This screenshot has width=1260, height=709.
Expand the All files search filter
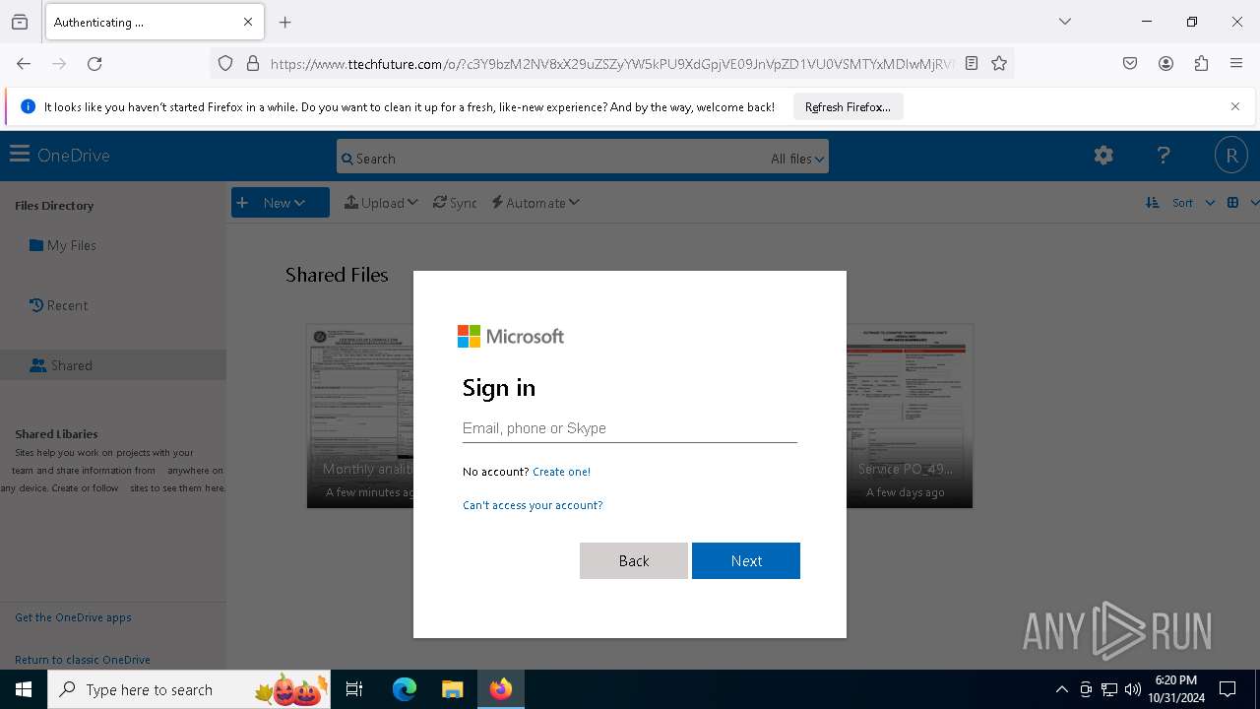pos(798,159)
